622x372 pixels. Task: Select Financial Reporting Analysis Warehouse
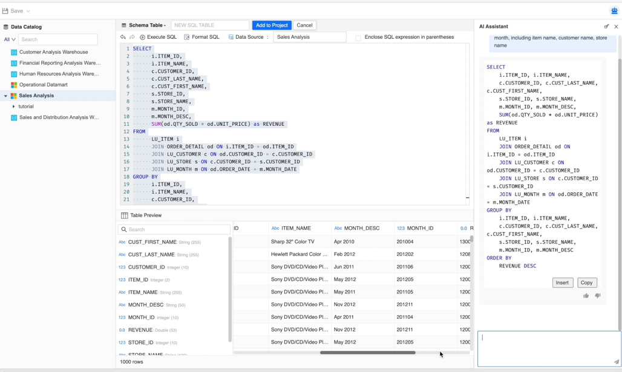(60, 63)
